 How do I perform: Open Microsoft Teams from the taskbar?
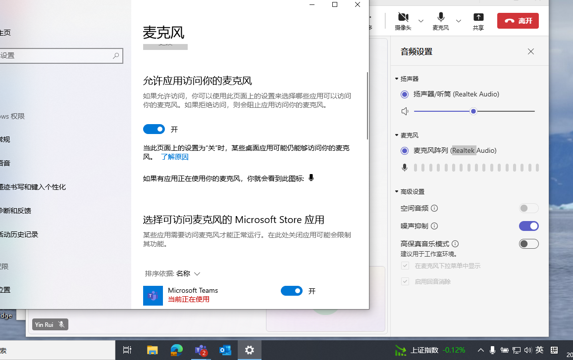(201, 350)
